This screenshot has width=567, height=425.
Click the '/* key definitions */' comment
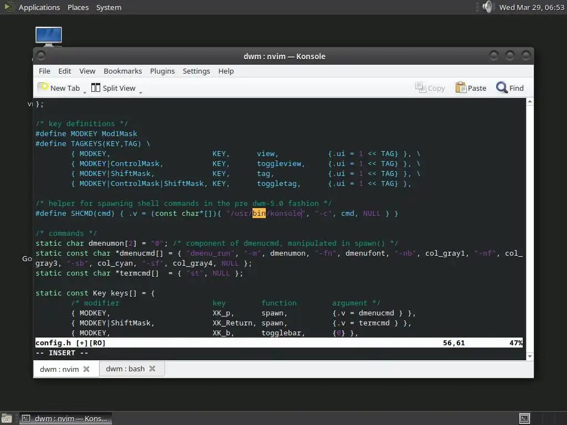pyautogui.click(x=82, y=123)
